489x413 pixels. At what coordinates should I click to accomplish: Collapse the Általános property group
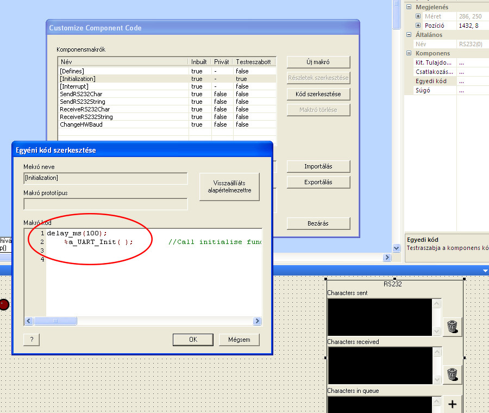tap(409, 35)
